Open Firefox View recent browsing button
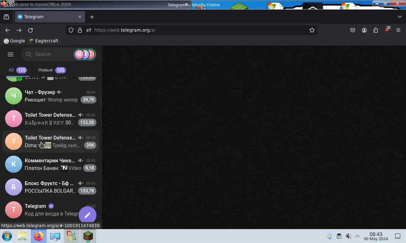The image size is (406, 243). [6, 17]
